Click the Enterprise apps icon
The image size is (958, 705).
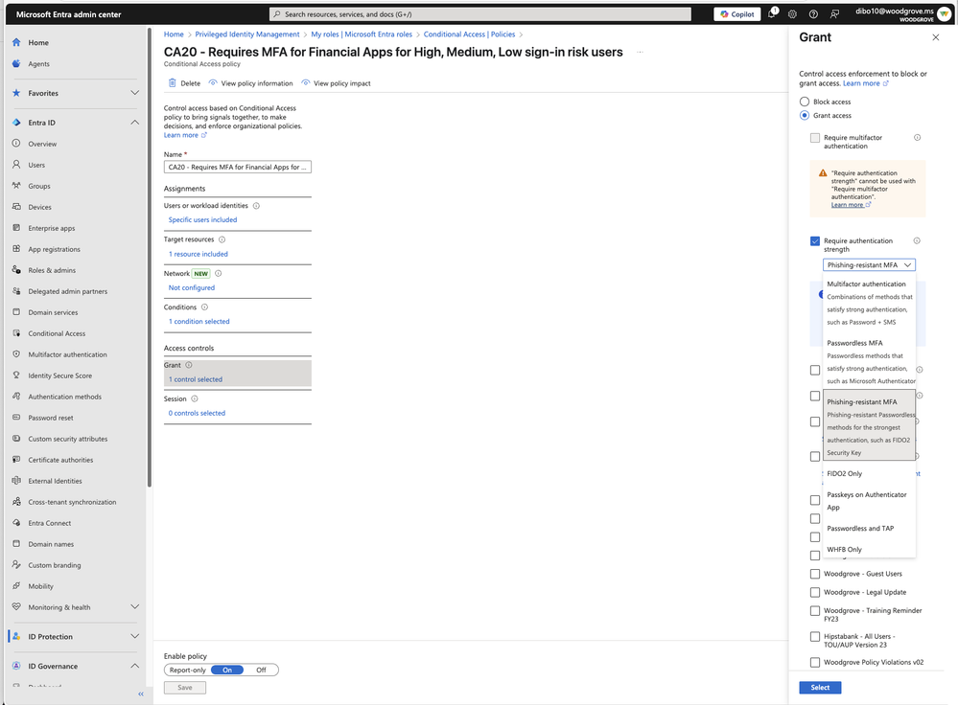click(x=16, y=228)
